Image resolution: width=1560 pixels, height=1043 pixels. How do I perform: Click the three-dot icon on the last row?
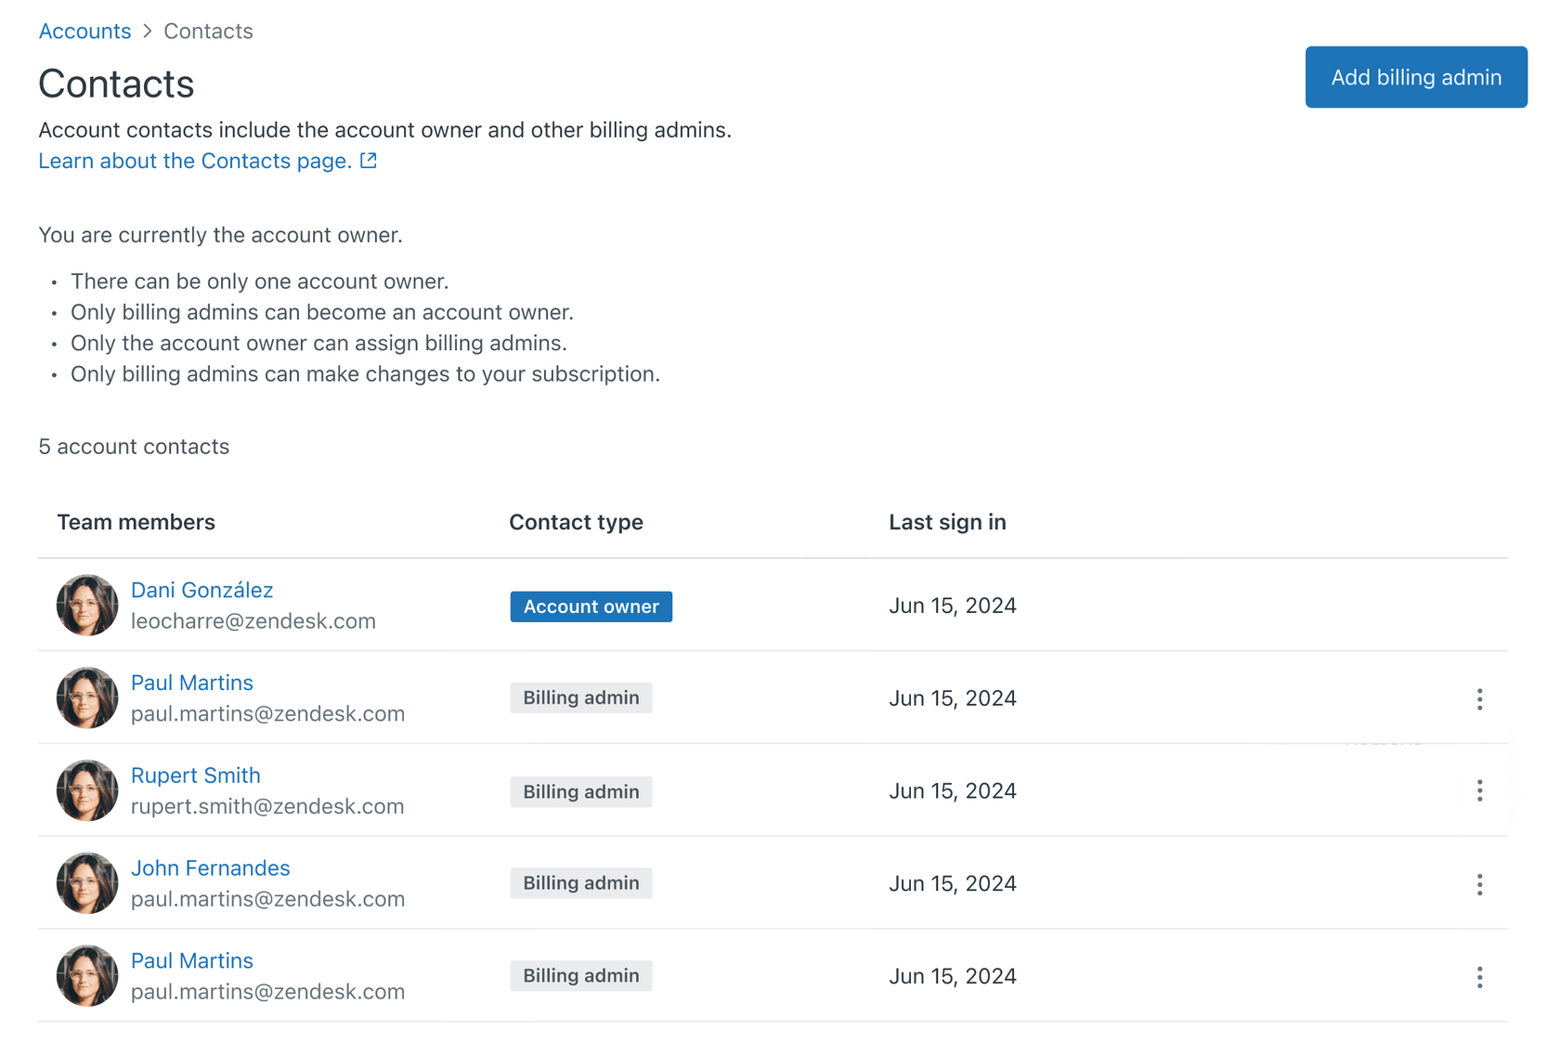pos(1479,976)
